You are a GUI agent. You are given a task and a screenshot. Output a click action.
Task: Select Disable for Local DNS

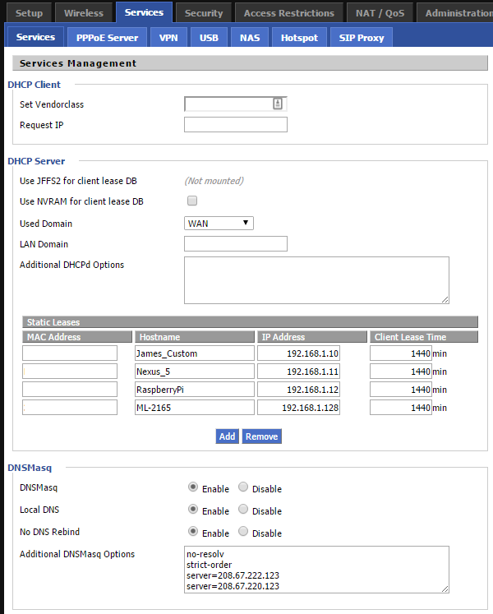(x=243, y=509)
